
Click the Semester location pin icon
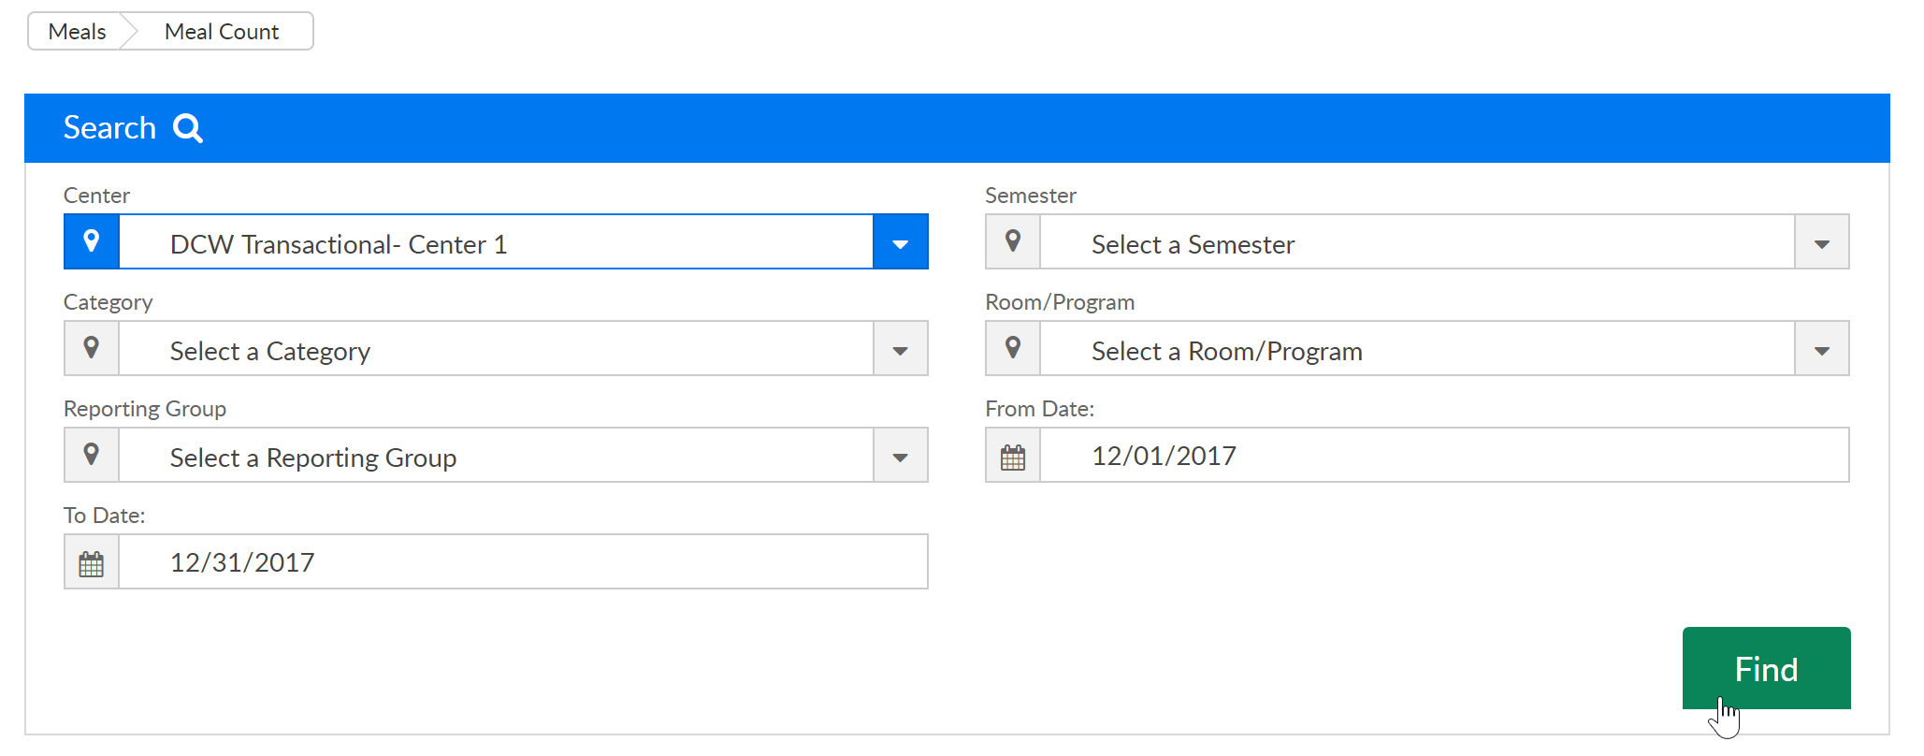point(1013,241)
